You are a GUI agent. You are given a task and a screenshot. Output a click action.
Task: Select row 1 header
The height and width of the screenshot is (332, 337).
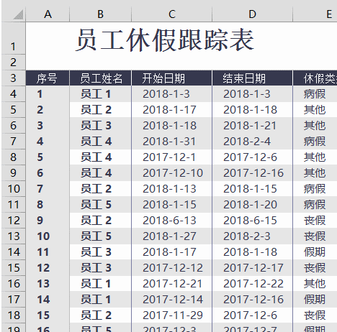(x=14, y=38)
